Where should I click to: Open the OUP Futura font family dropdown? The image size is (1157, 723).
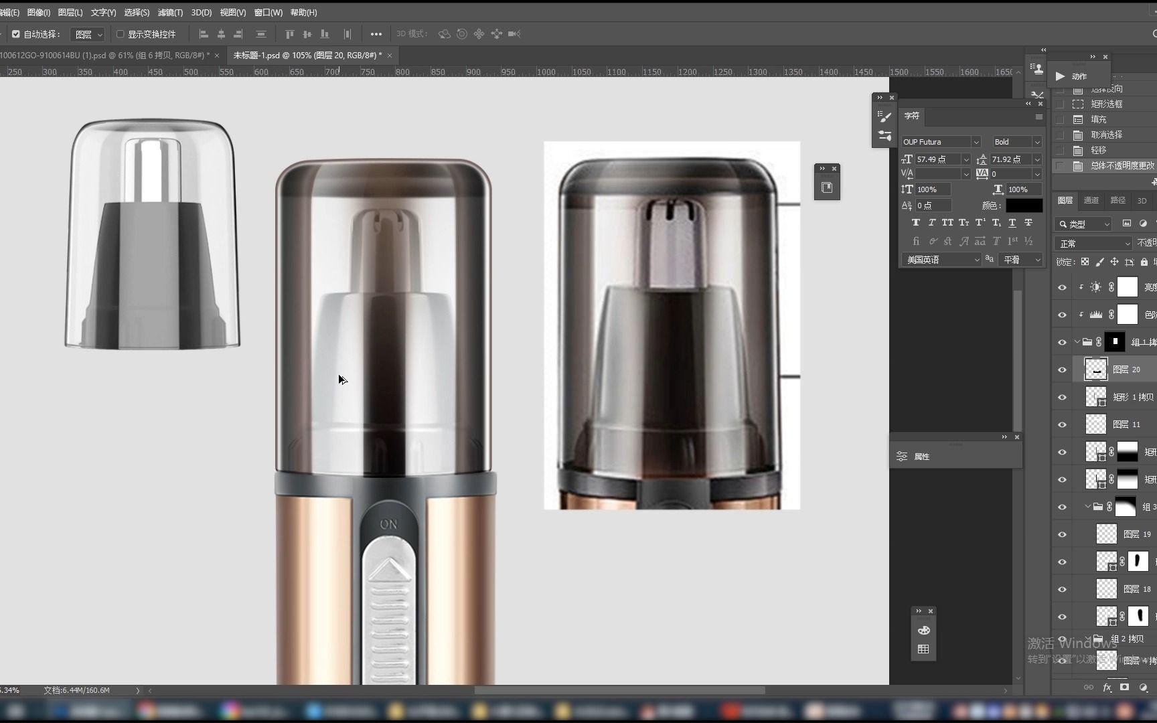pos(976,142)
